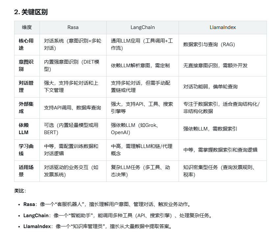Click the bullet line starting "LlamaIndex: 像一个“知识库管理员”"

tap(98, 226)
